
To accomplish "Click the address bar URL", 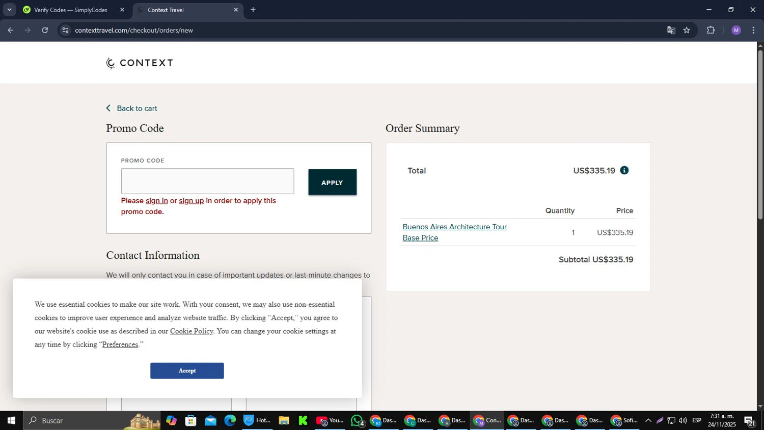I will tap(134, 30).
